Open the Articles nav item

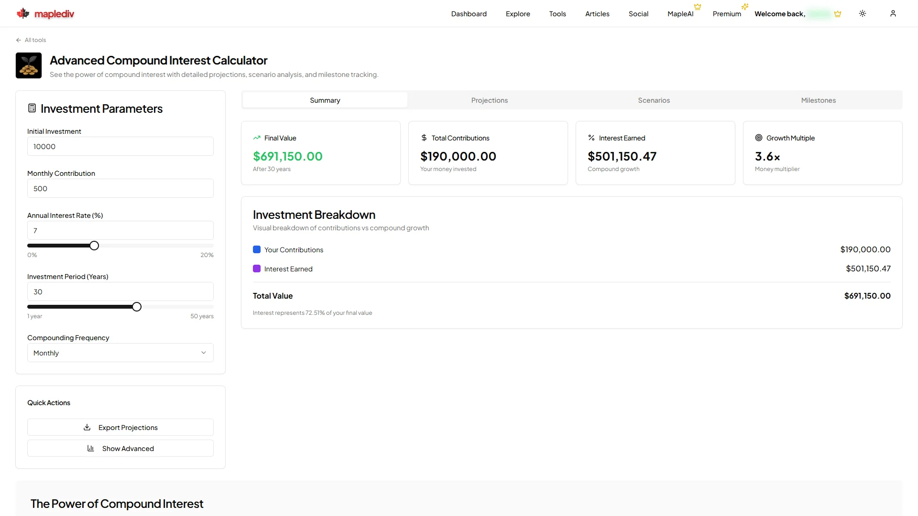[597, 14]
